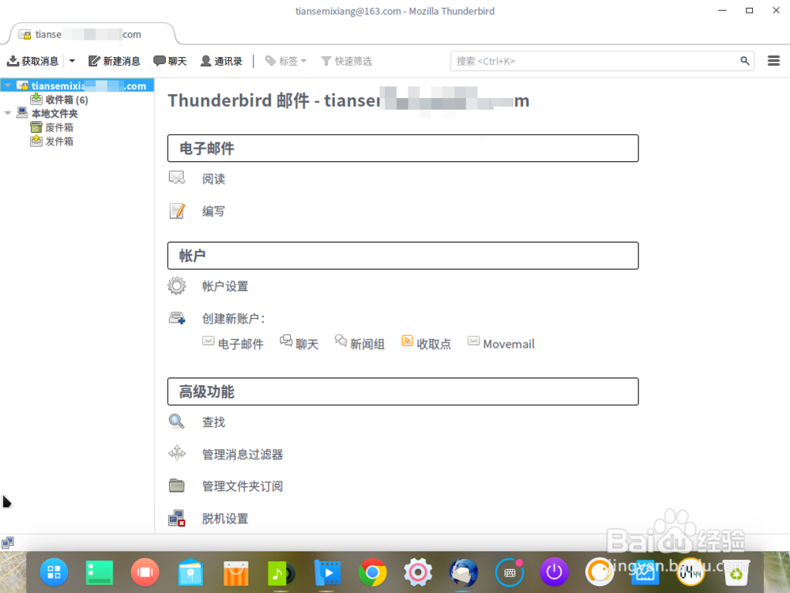This screenshot has width=790, height=593.
Task: Open the green music player dock icon
Action: (281, 573)
